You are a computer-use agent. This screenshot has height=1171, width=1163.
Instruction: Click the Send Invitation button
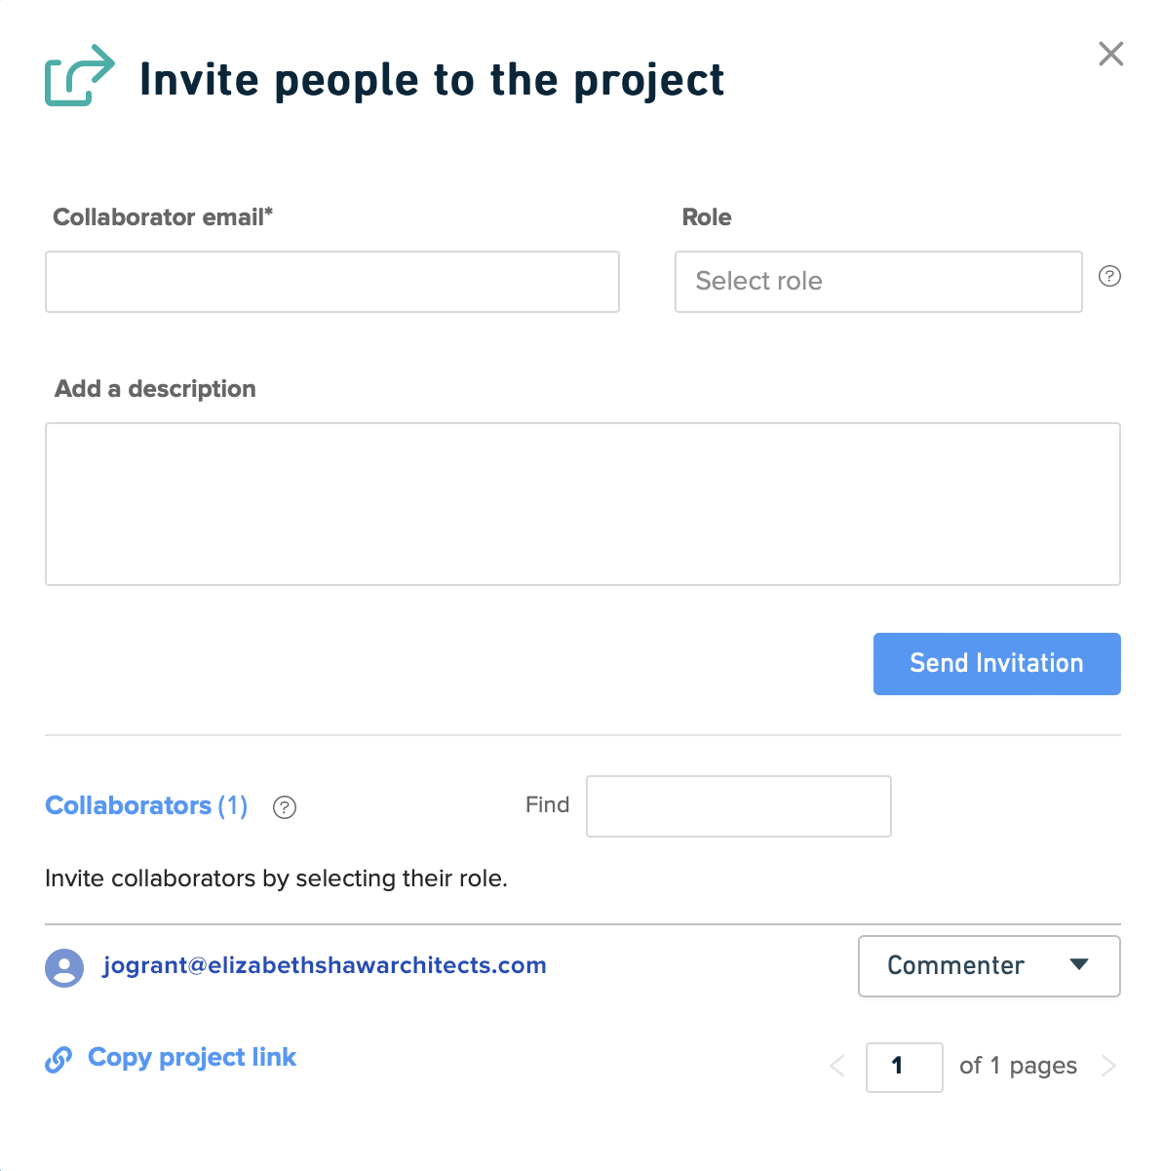996,664
